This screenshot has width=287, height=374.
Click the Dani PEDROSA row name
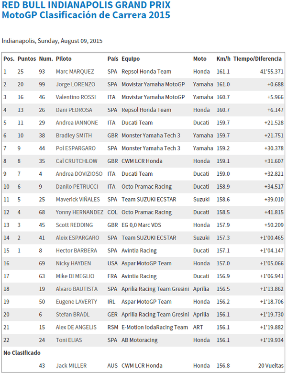pos(74,110)
